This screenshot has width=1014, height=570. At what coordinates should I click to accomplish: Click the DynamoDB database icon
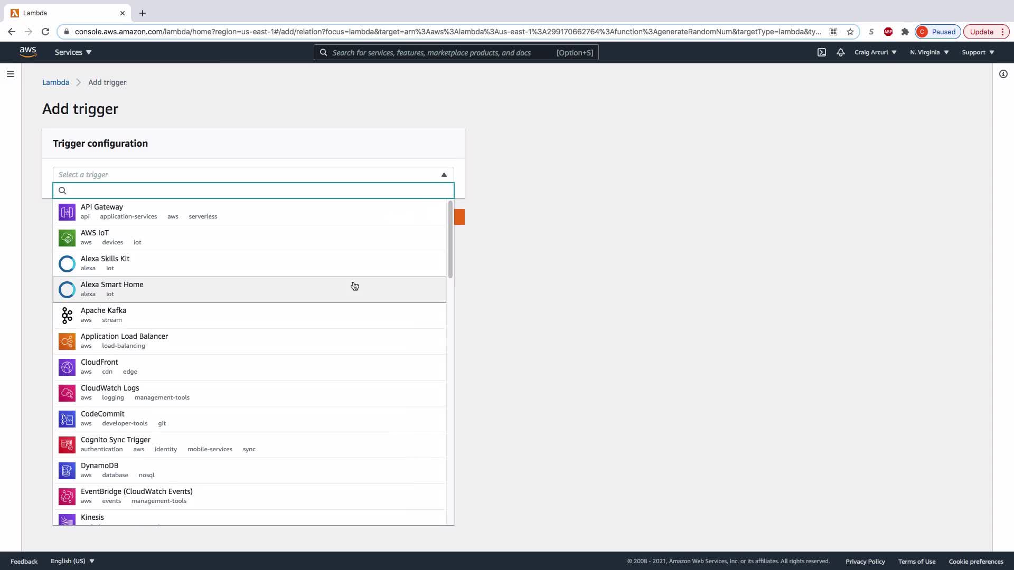tap(67, 471)
